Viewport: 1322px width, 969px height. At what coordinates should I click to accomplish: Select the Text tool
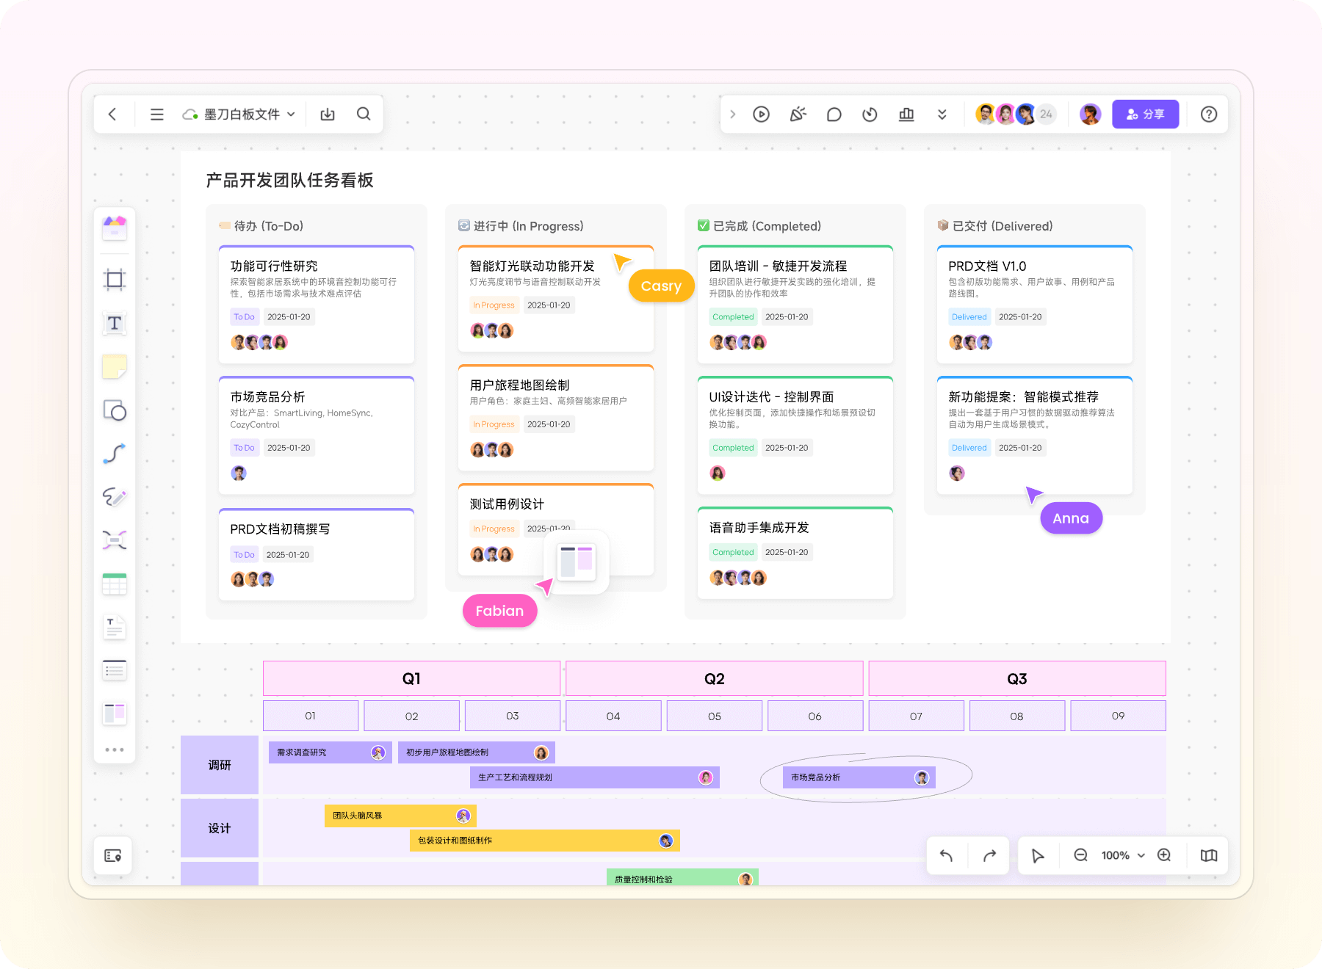tap(115, 323)
